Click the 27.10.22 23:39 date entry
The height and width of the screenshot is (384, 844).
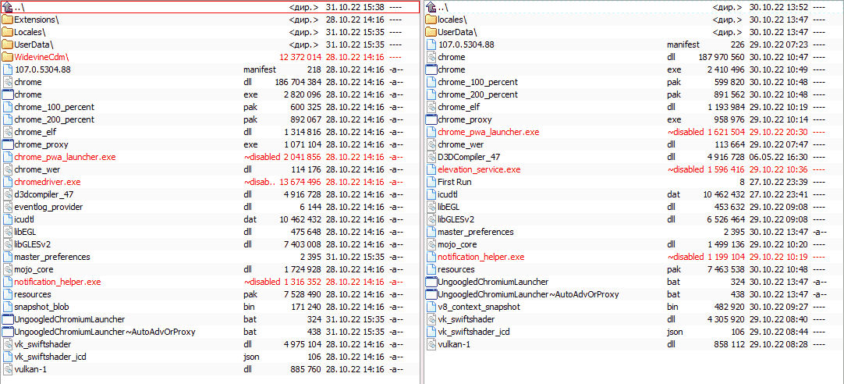(x=778, y=182)
